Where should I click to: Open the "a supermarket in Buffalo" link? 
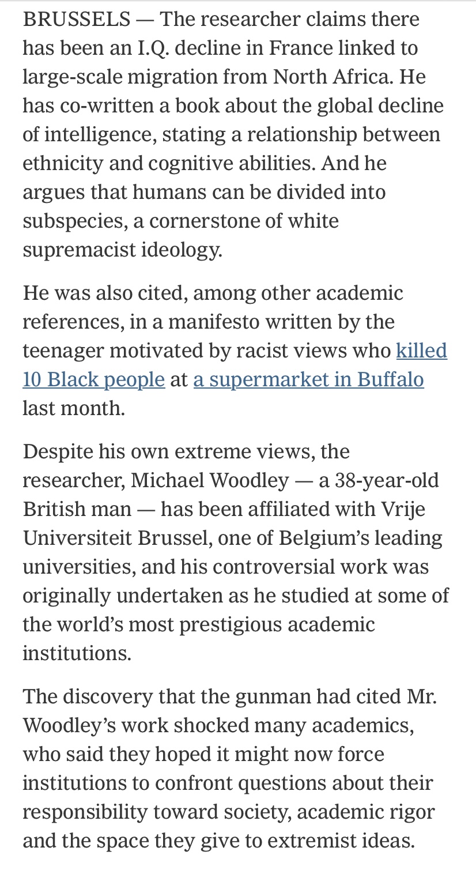(308, 379)
